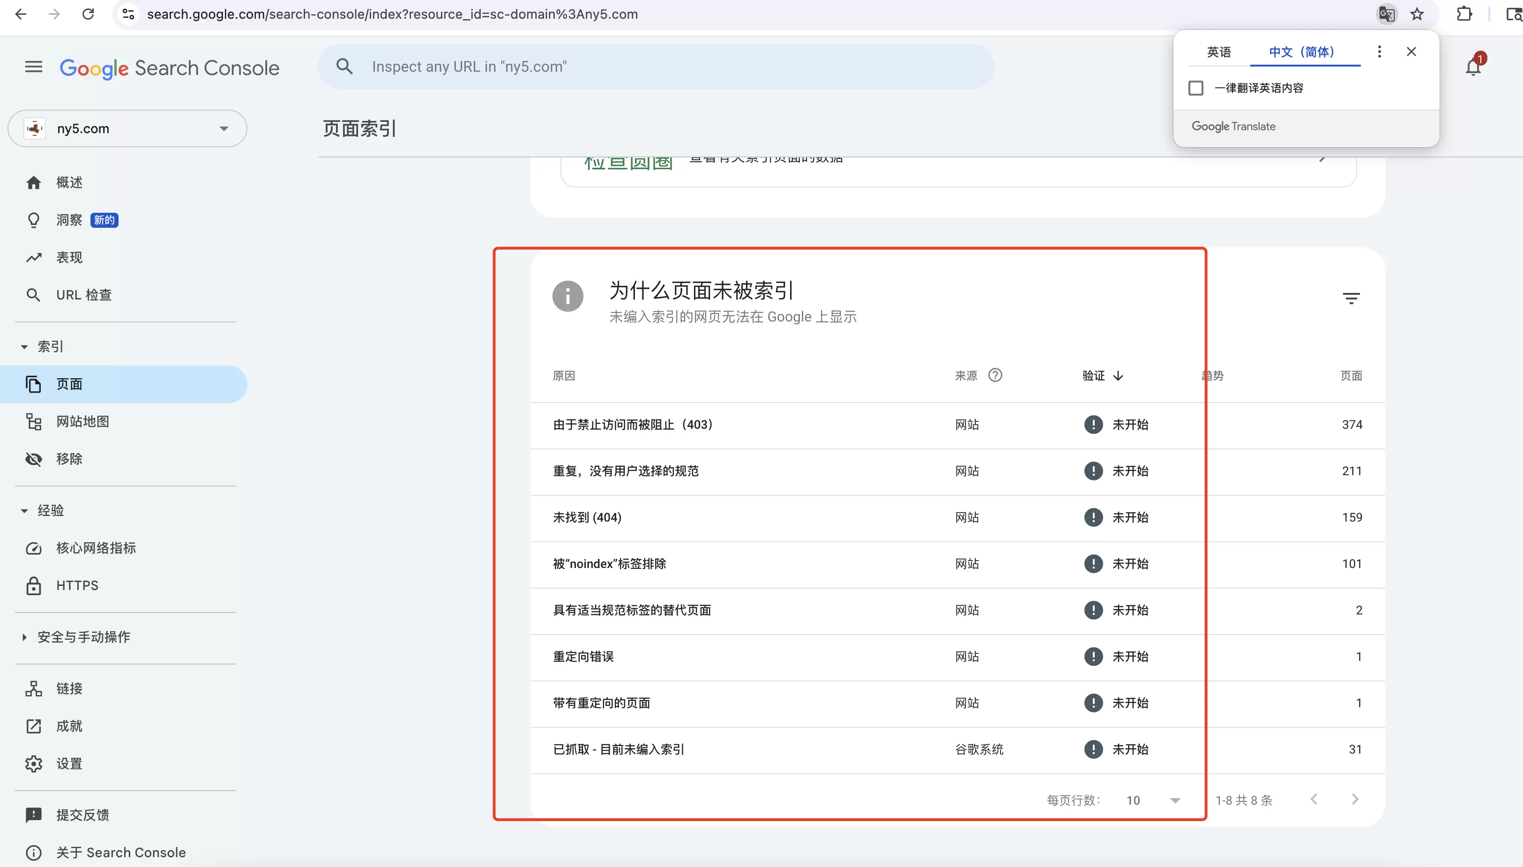This screenshot has height=867, width=1523.
Task: Click 谷歌系统 source cell
Action: [979, 750]
